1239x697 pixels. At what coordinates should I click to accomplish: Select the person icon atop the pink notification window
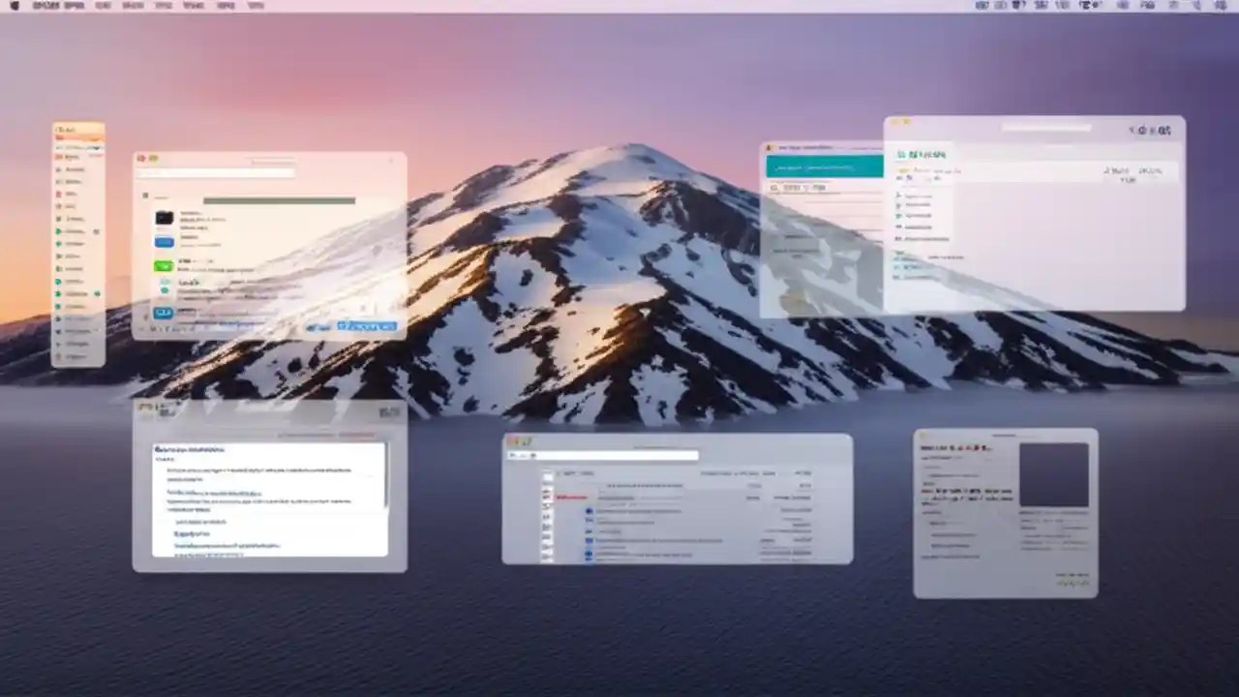click(x=768, y=147)
